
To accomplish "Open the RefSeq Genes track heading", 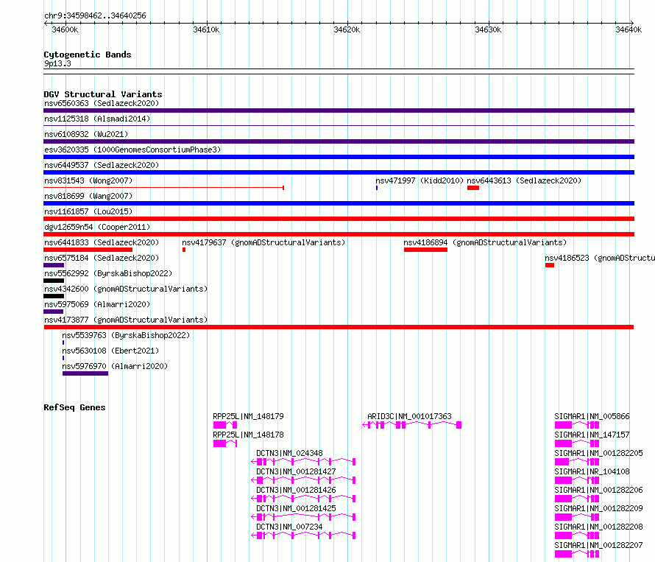I will click(x=74, y=407).
